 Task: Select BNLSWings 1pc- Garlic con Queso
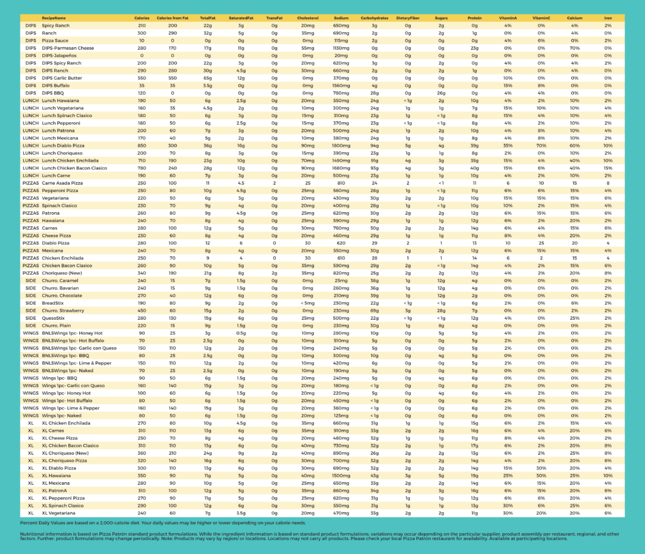(81, 349)
